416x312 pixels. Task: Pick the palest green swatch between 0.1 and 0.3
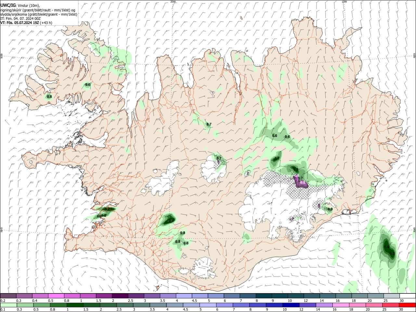[x=9, y=305]
